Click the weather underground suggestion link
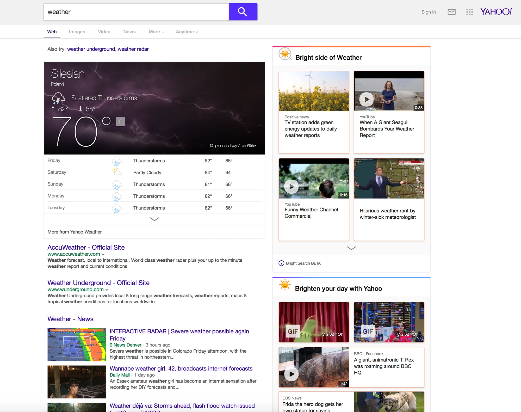 pos(91,49)
